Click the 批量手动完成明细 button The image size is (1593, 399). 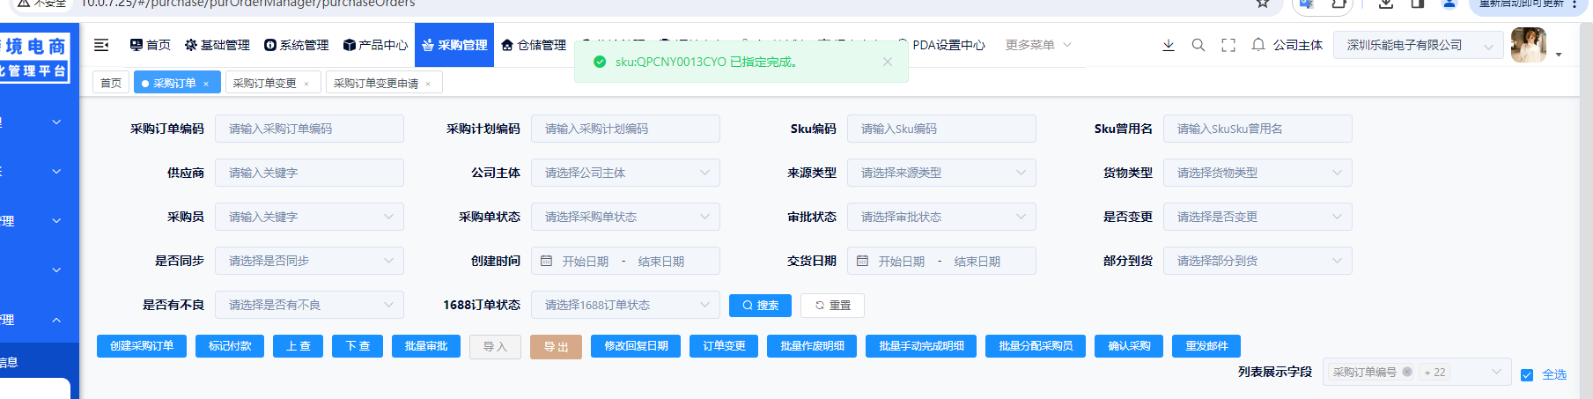pos(921,346)
